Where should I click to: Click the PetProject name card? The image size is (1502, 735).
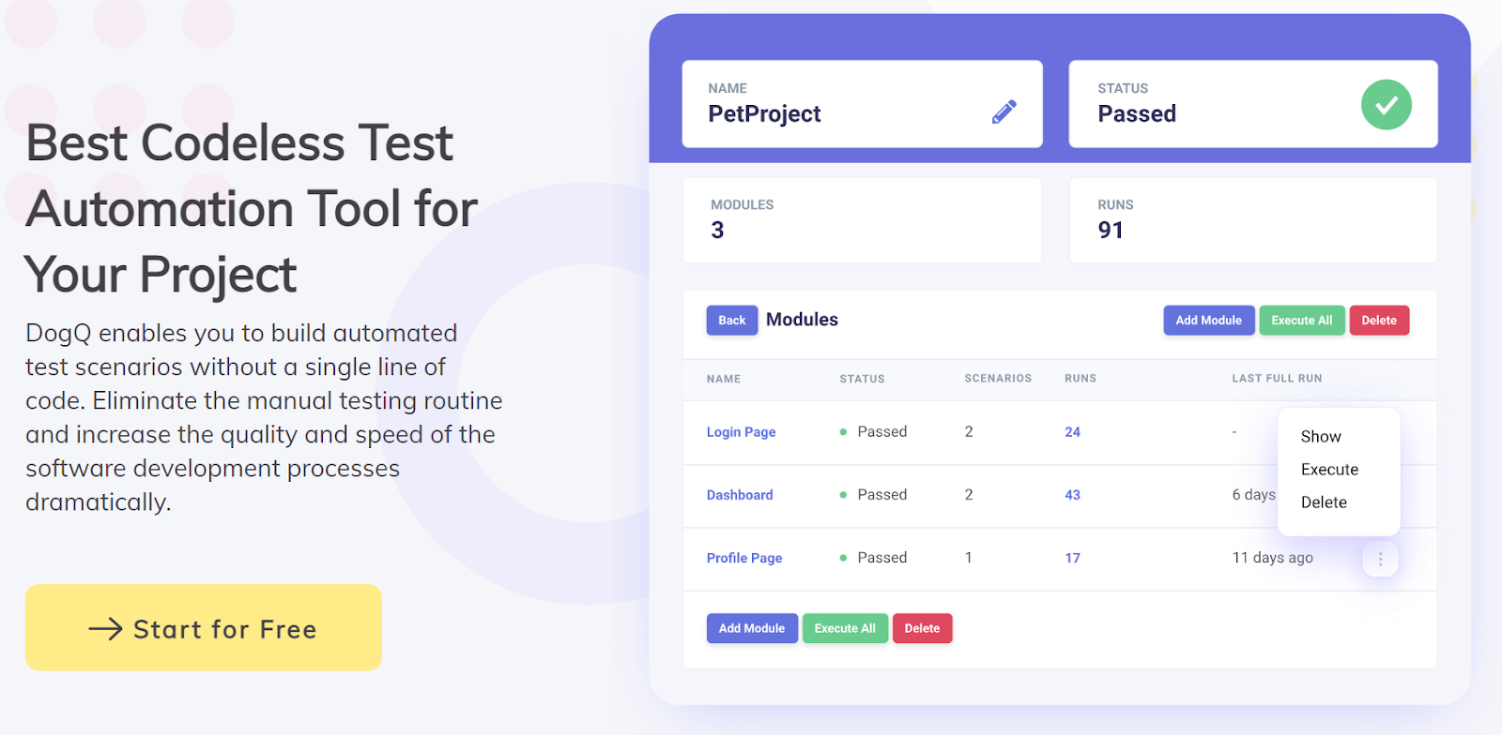tap(862, 104)
